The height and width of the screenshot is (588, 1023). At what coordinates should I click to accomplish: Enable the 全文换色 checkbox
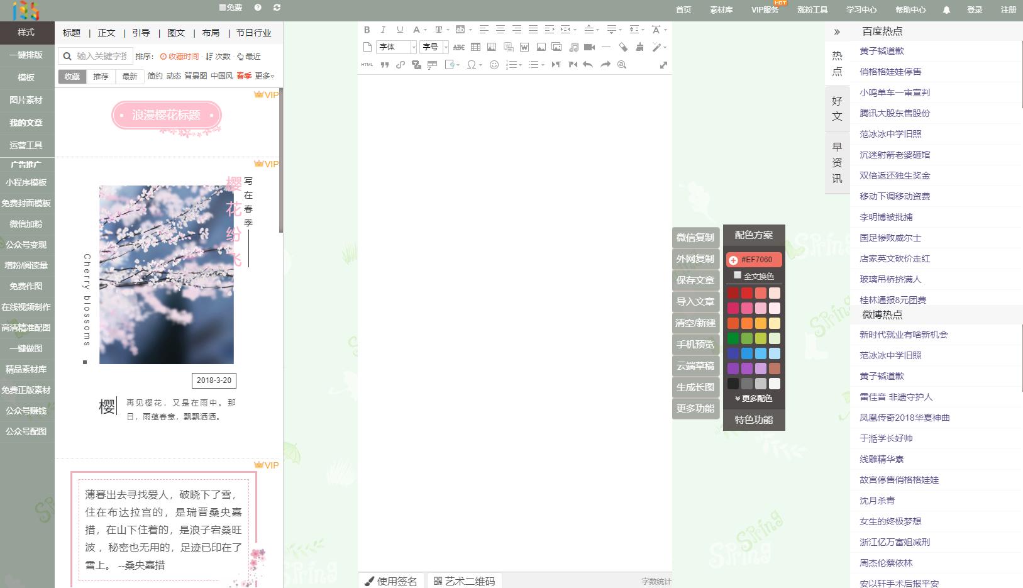pyautogui.click(x=738, y=275)
